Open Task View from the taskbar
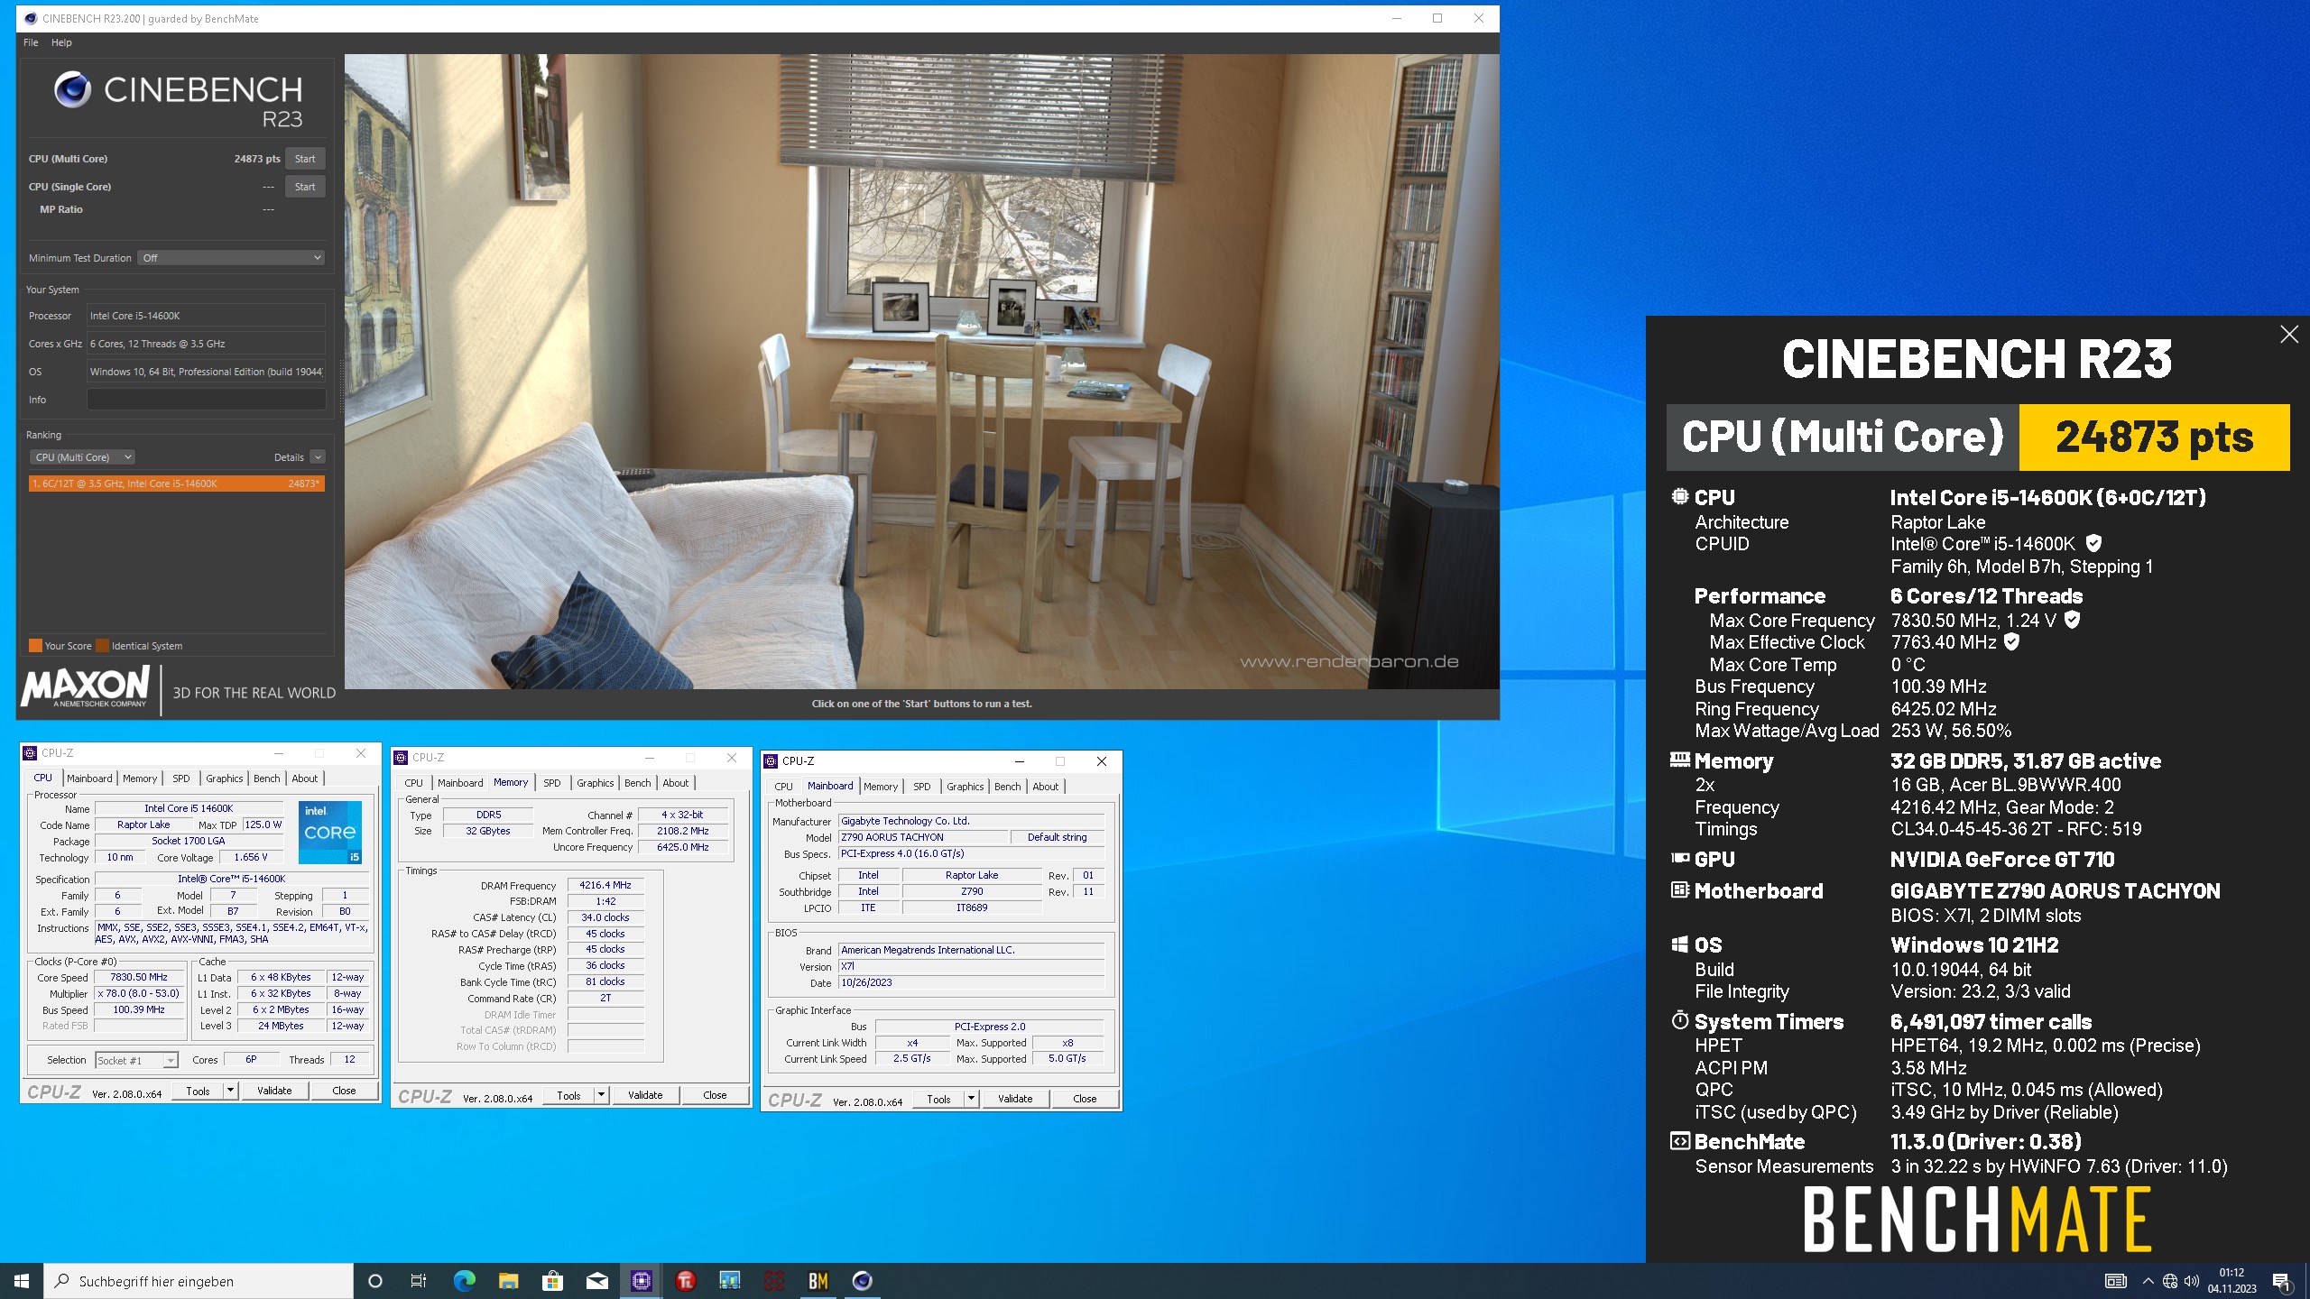 coord(419,1281)
